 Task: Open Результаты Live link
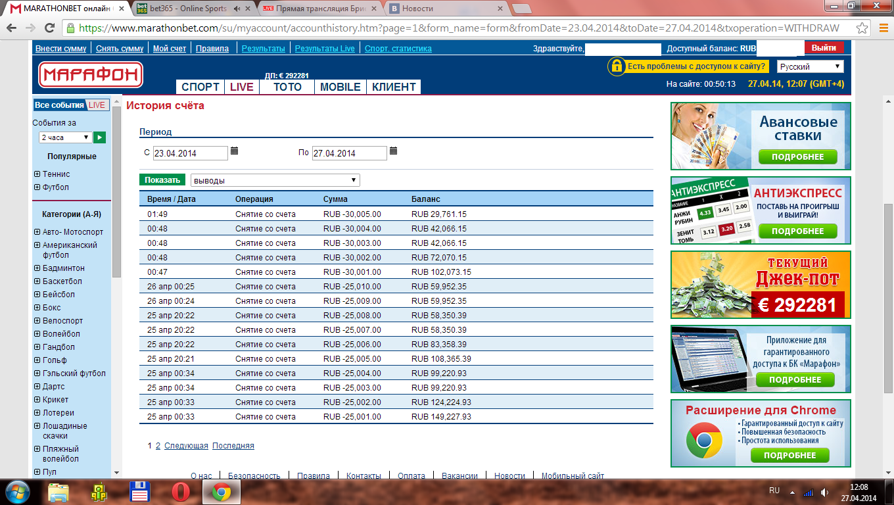click(325, 49)
